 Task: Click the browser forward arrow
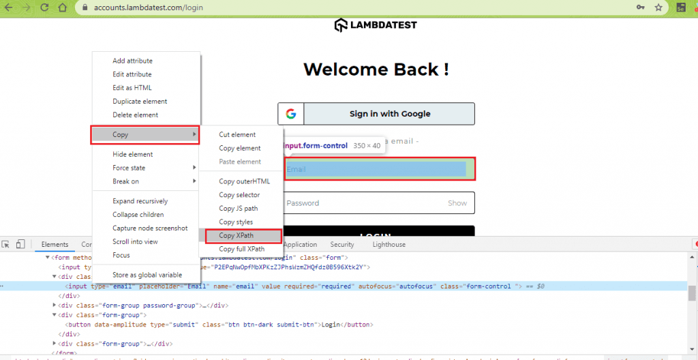point(27,7)
